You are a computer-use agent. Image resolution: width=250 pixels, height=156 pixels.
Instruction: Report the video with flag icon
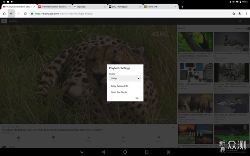click(x=159, y=138)
